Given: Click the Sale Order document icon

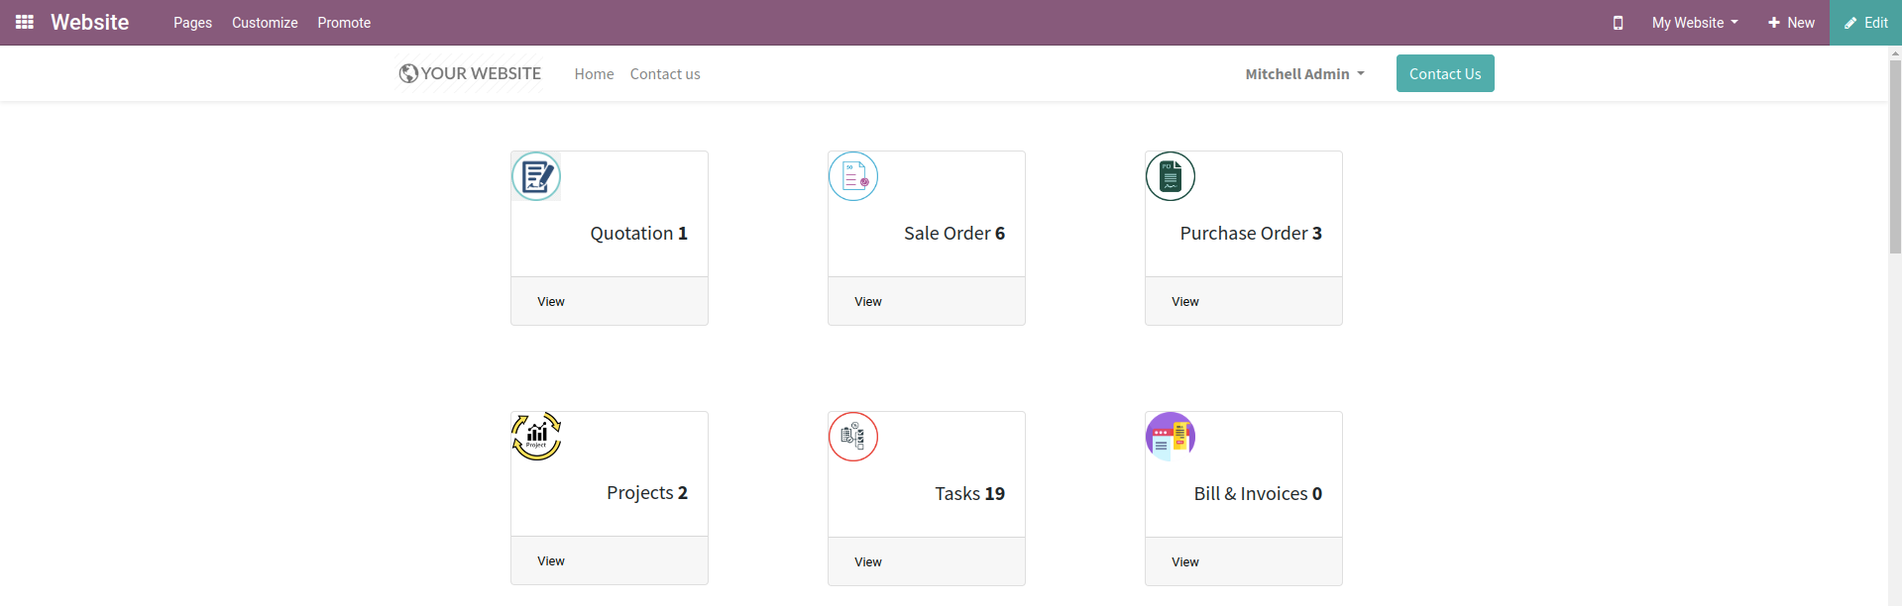Looking at the screenshot, I should coord(853,176).
